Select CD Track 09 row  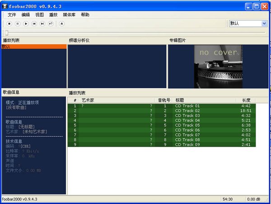[162, 145]
